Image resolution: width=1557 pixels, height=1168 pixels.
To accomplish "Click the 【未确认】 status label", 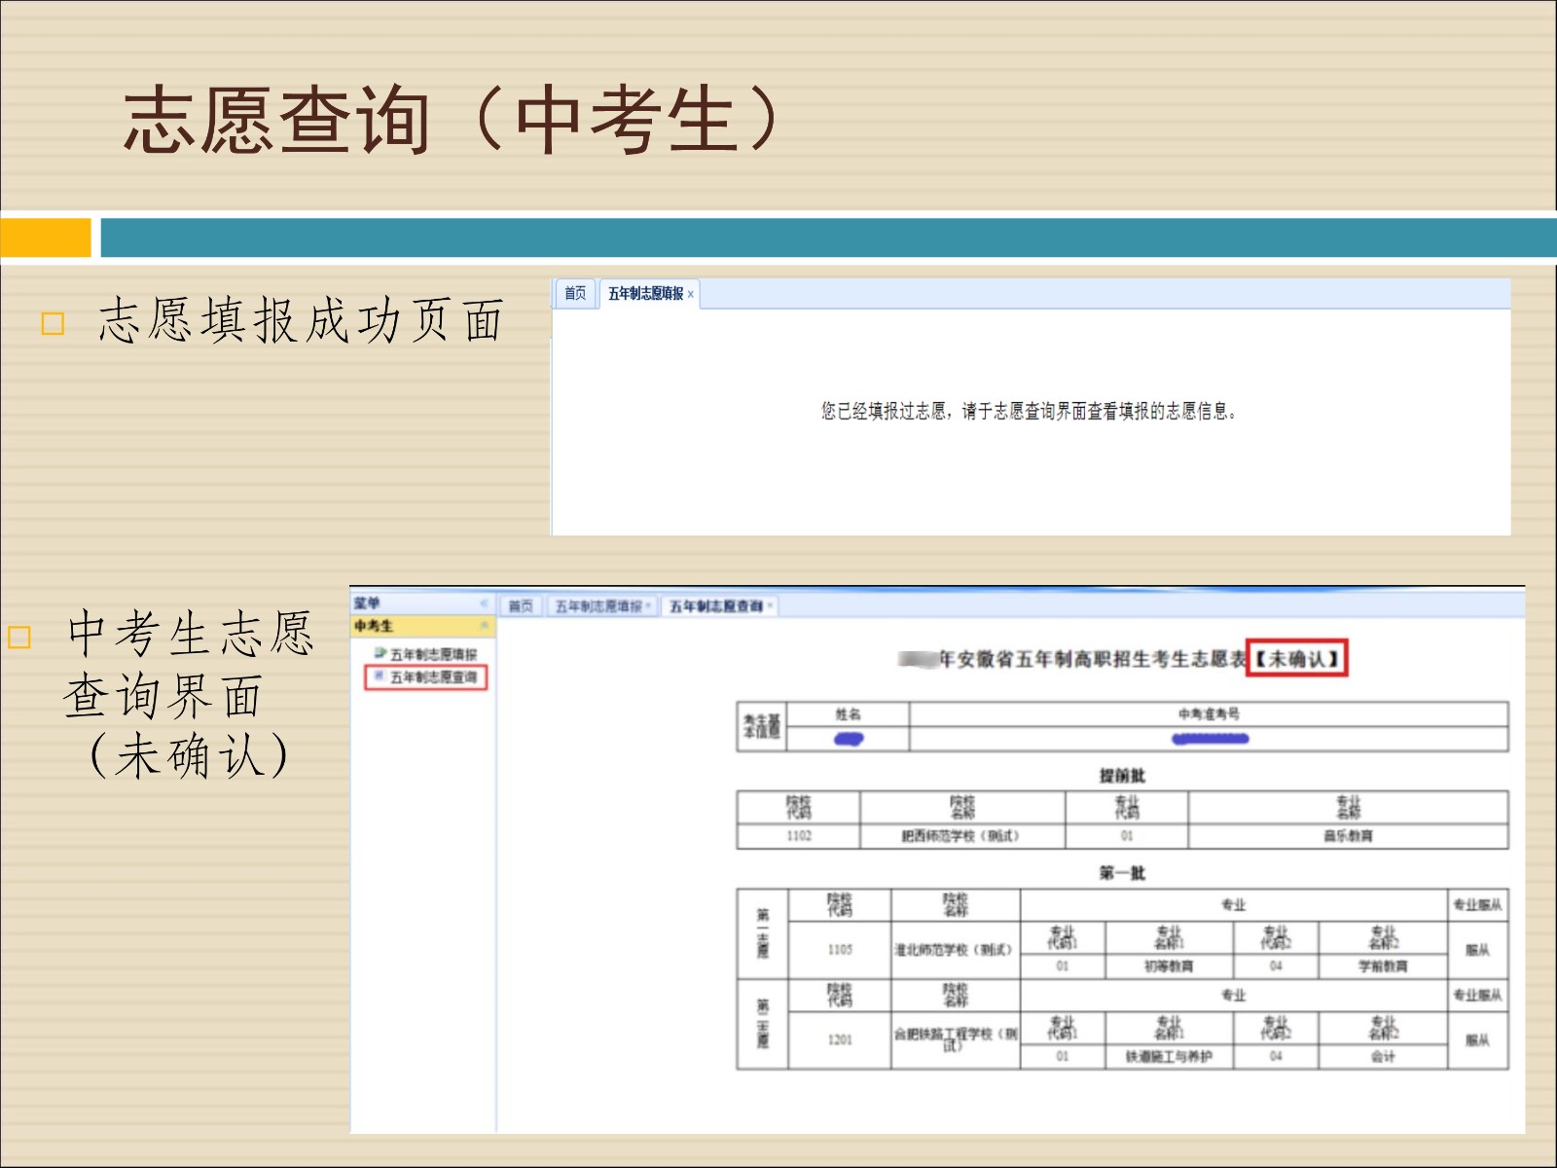I will 1297,659.
